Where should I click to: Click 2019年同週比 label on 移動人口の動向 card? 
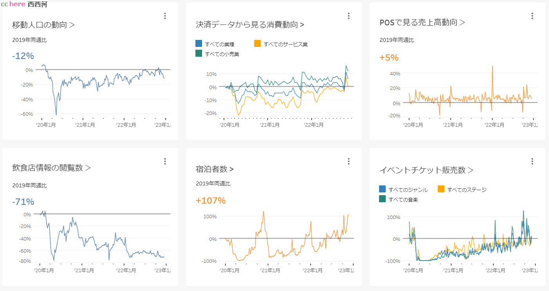tap(29, 40)
